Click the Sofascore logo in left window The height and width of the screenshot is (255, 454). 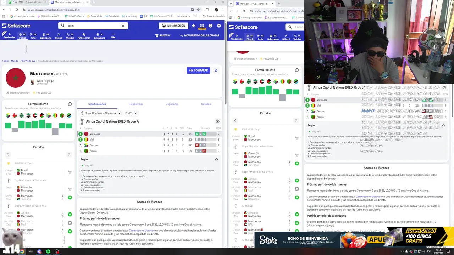[16, 25]
